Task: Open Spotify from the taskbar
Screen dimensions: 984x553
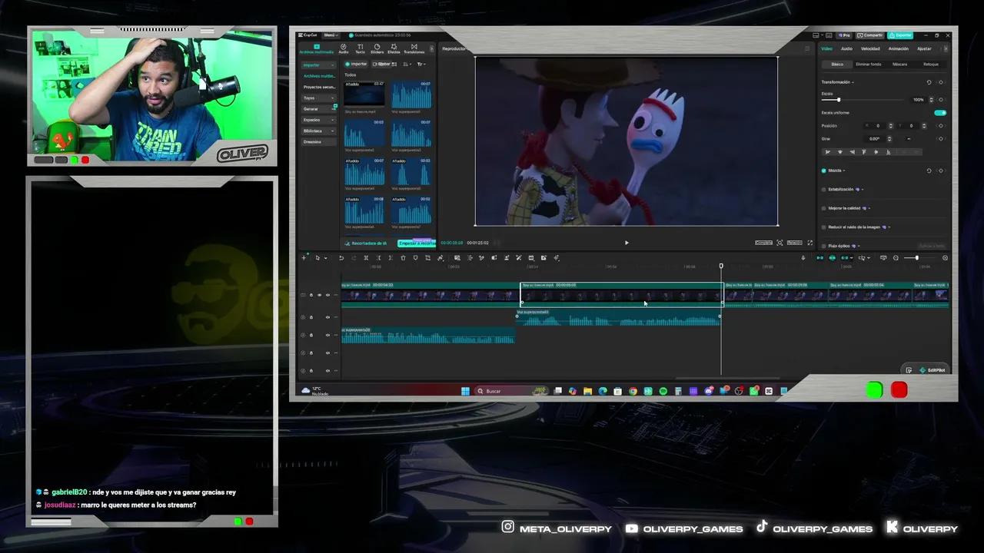Action: coord(663,391)
